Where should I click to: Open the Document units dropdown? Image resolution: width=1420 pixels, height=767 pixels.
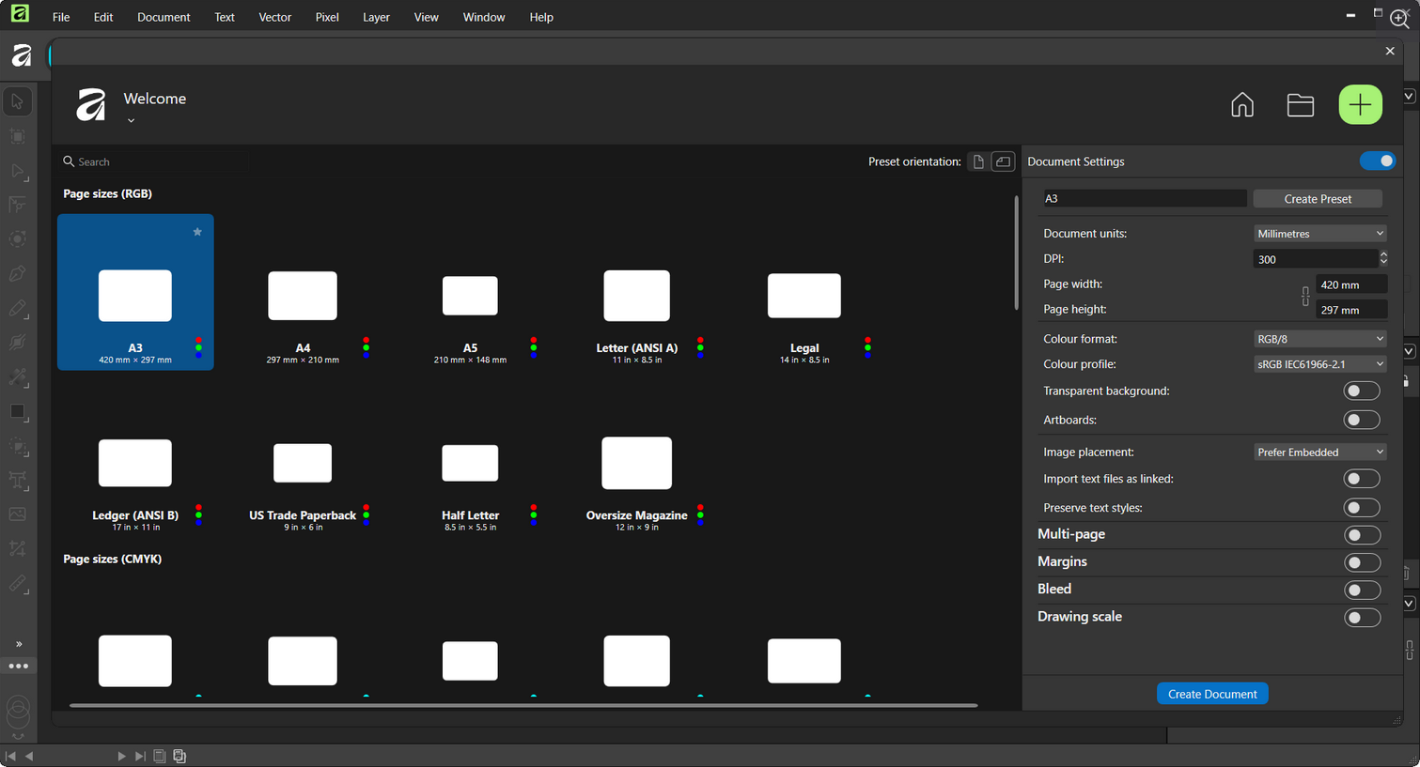coord(1319,234)
